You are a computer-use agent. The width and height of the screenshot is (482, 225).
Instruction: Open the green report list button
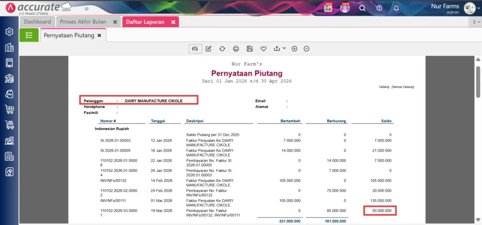pos(29,35)
